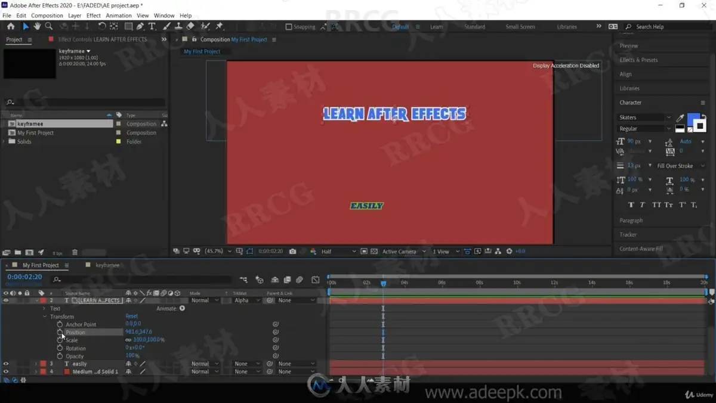This screenshot has width=716, height=403.
Task: Reset the Transform properties
Action: tap(131, 316)
